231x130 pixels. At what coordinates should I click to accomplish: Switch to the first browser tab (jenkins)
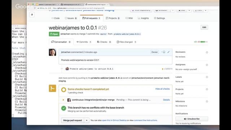click(48, 5)
